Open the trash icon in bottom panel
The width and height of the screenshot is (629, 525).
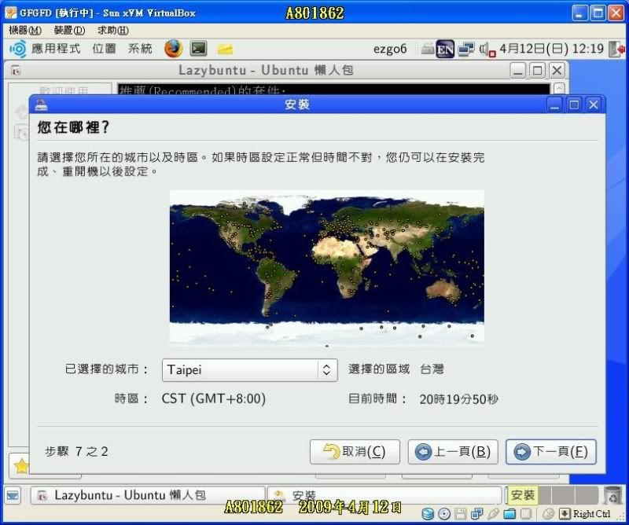[612, 495]
